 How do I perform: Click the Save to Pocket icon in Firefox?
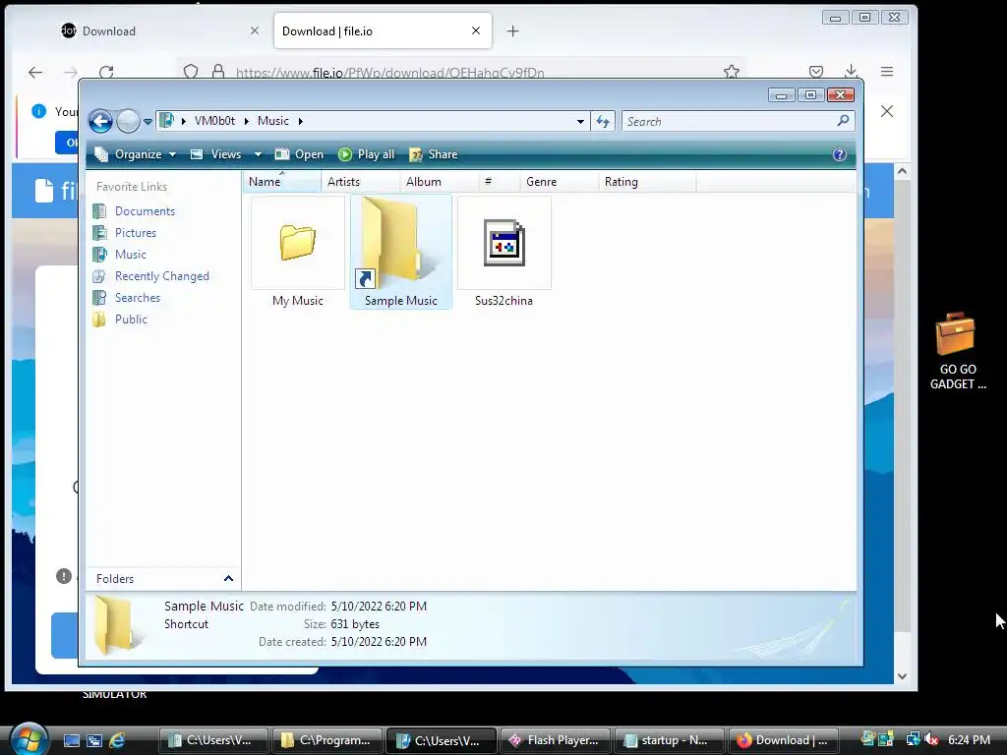click(x=816, y=72)
